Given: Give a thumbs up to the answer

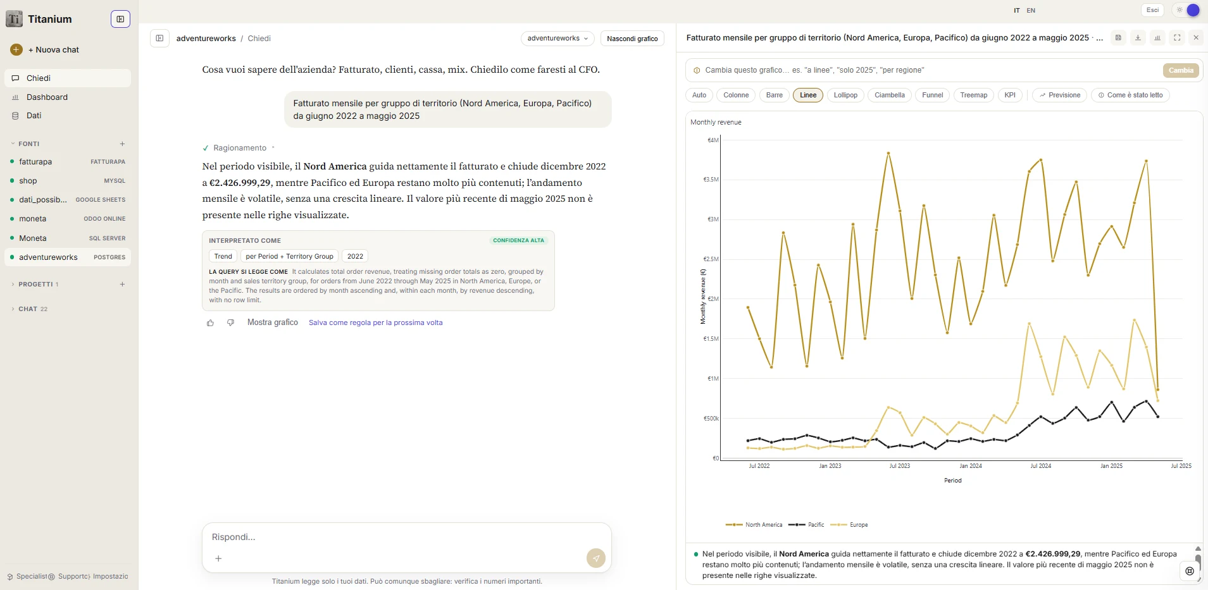Looking at the screenshot, I should pos(210,323).
